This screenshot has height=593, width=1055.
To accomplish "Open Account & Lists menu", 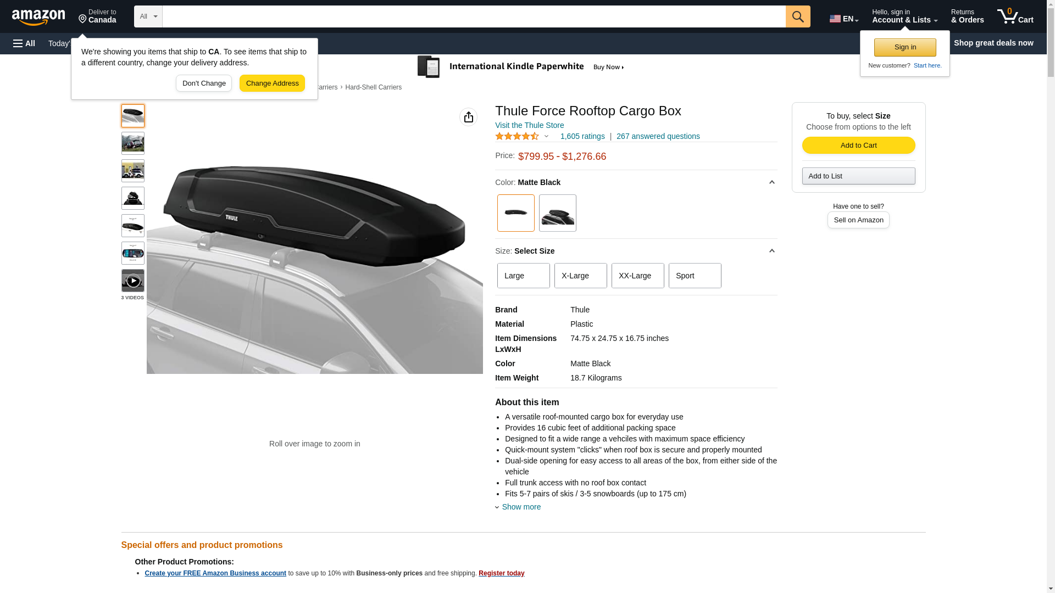I will 904,16.
